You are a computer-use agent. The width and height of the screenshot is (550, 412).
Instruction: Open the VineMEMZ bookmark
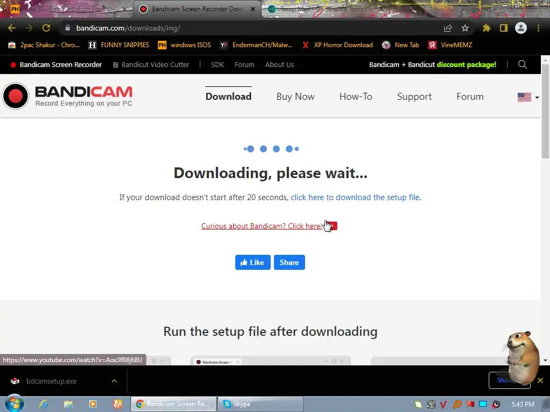(x=451, y=45)
